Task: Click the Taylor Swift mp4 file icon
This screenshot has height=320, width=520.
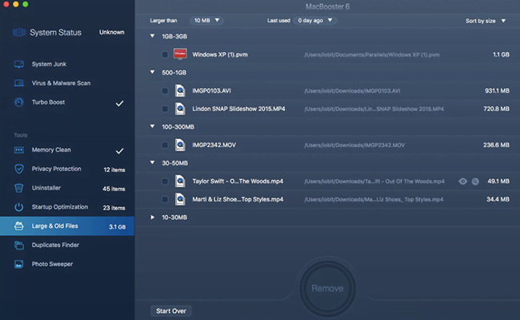Action: click(180, 181)
